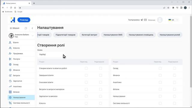
Task: Tick Перегляд for Витрати та витратні матеріали
Action: (x=86, y=89)
